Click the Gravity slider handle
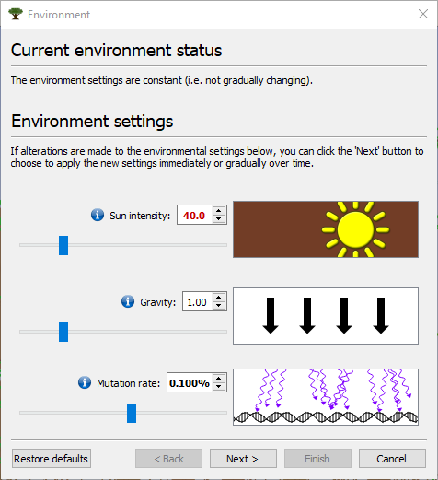Viewport: 438px width, 480px height. pyautogui.click(x=63, y=332)
